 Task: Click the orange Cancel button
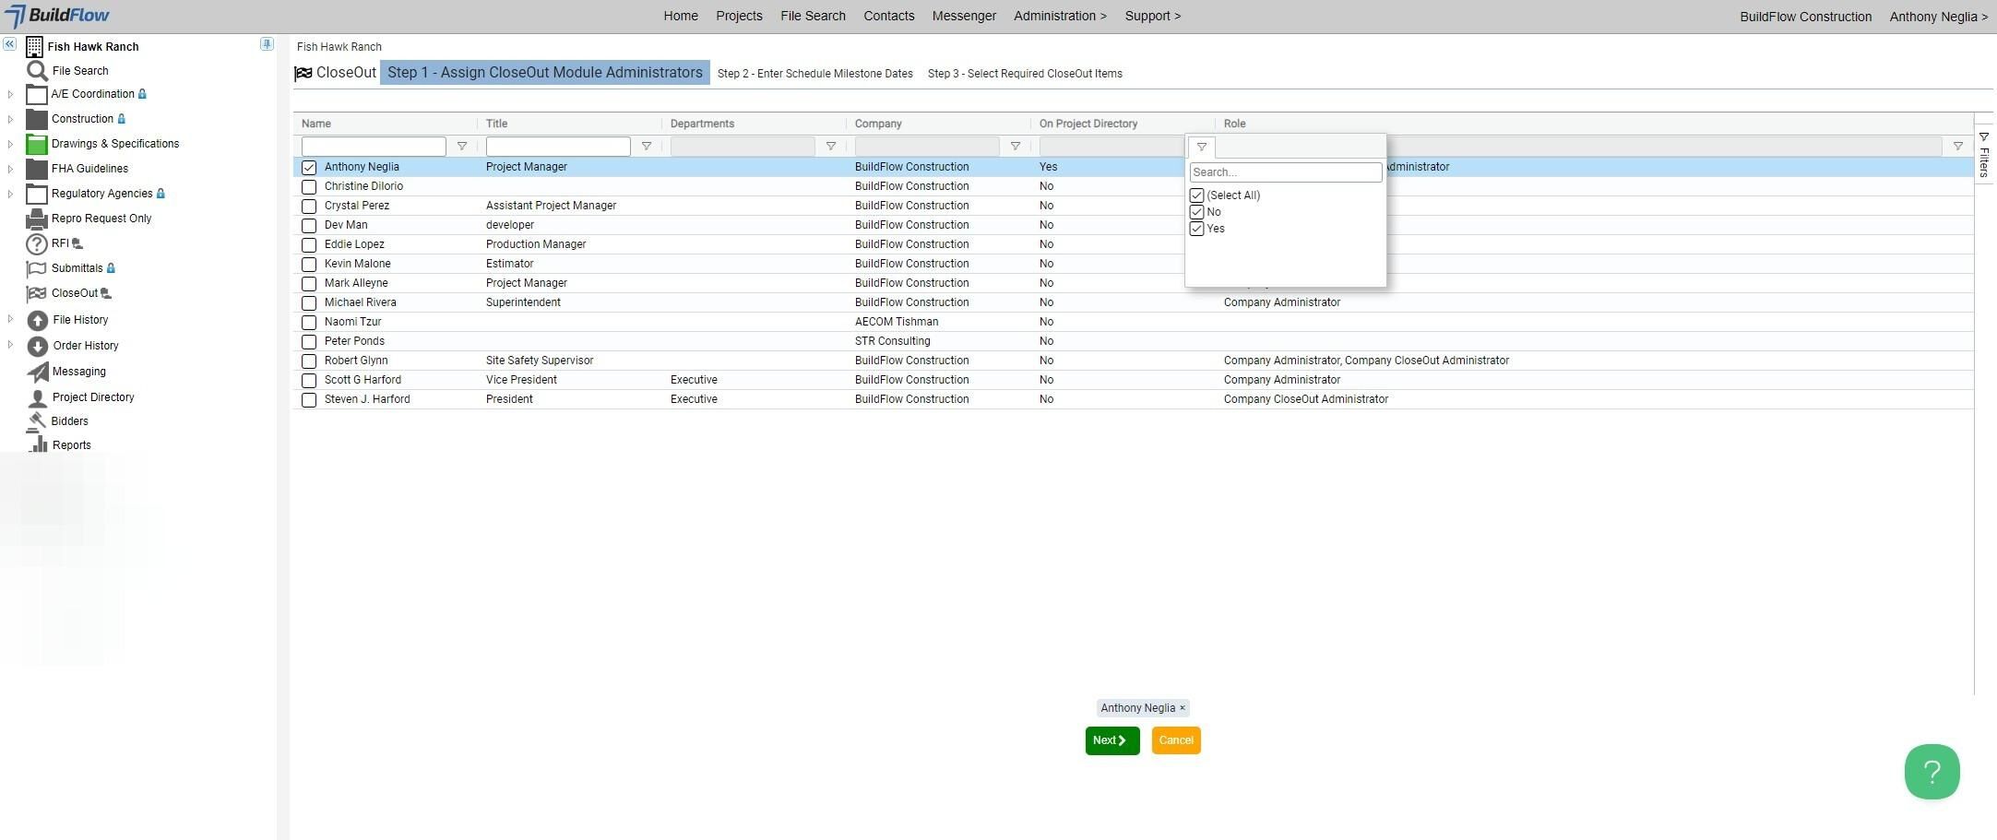click(1176, 740)
